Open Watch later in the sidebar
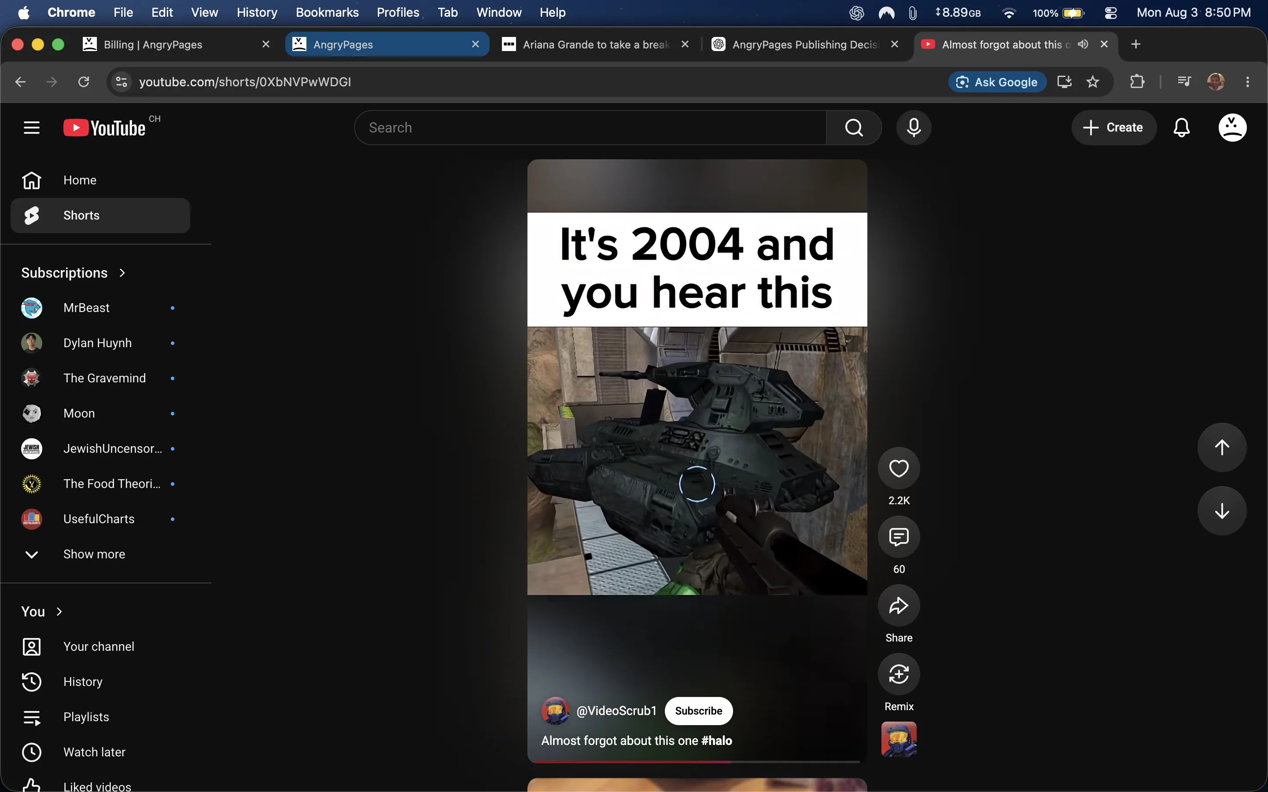The image size is (1268, 792). (x=100, y=752)
